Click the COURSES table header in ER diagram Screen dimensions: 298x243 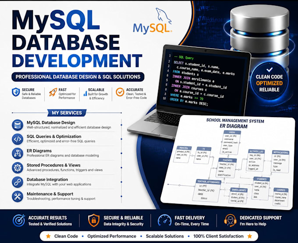coord(281,190)
